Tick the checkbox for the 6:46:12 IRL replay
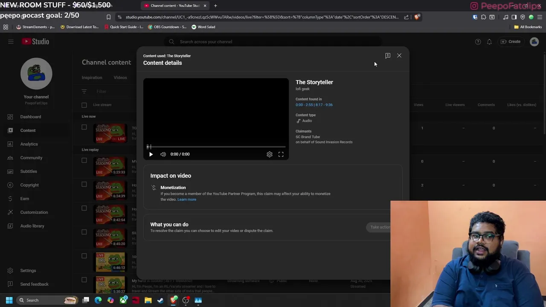The image size is (546, 307). (84, 256)
